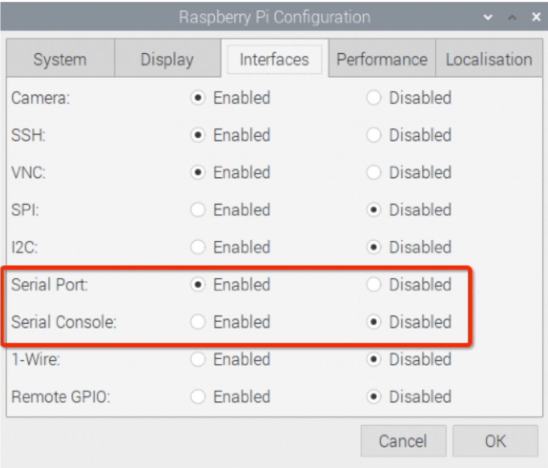
Task: Enable I2C
Action: (198, 247)
